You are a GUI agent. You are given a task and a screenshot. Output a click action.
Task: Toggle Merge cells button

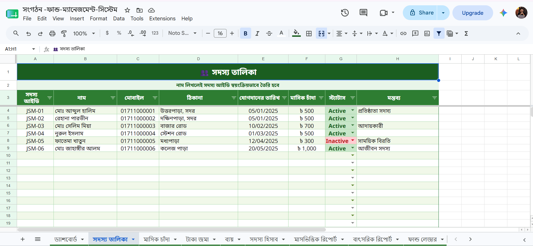321,33
